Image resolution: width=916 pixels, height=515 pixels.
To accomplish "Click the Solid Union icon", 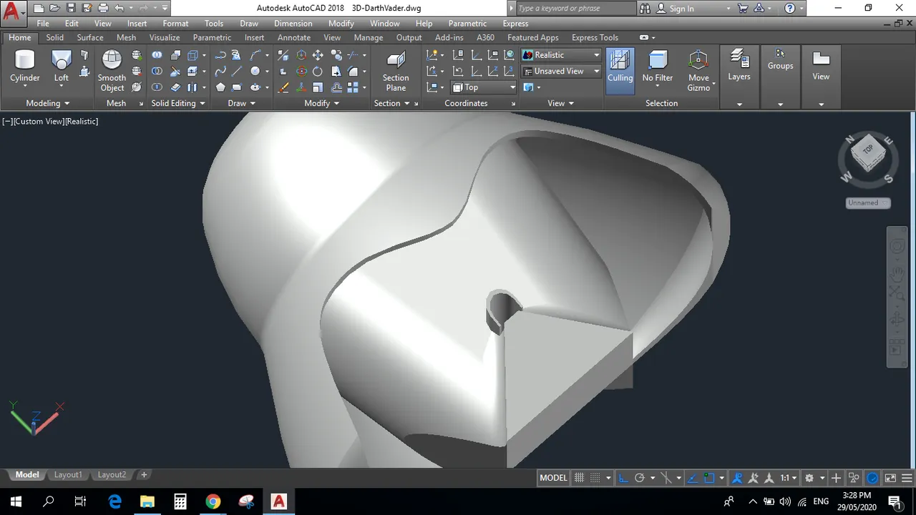I will pos(157,55).
